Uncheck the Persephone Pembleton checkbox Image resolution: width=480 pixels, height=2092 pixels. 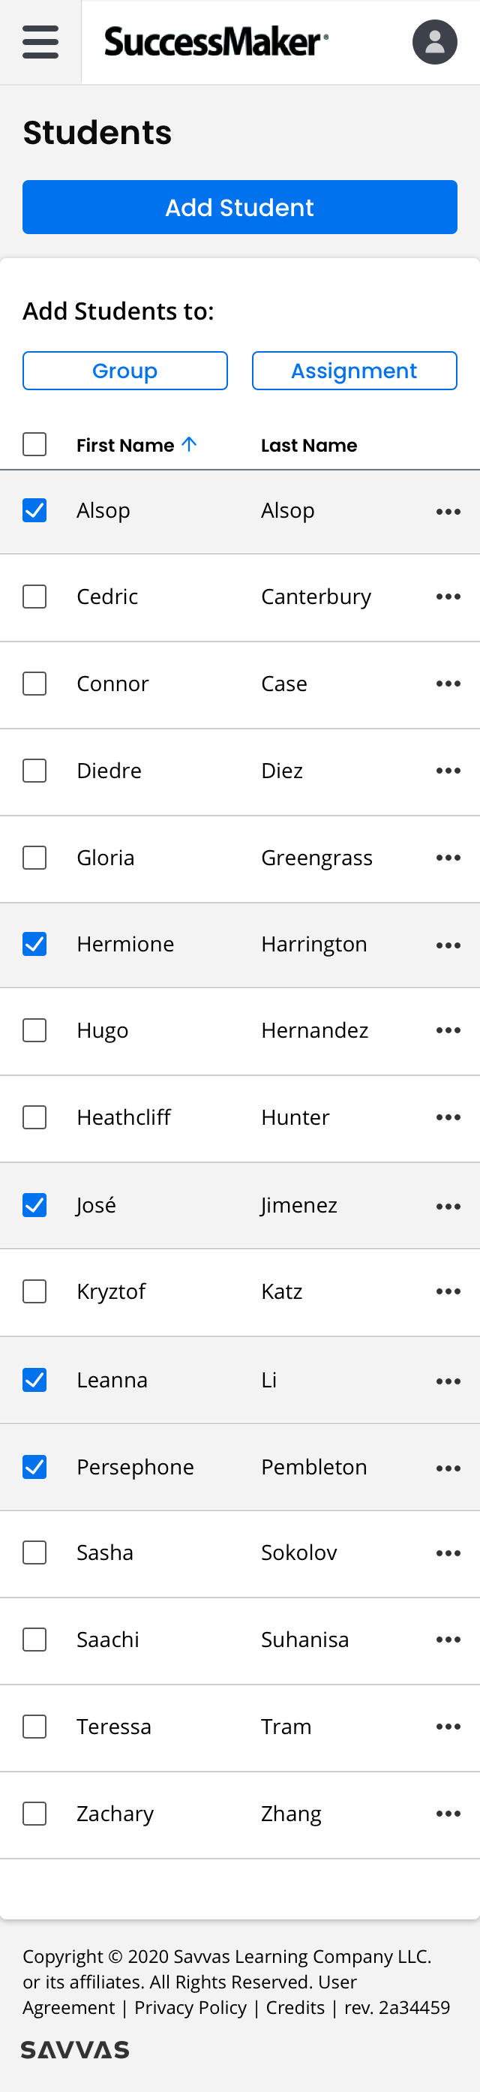(34, 1467)
